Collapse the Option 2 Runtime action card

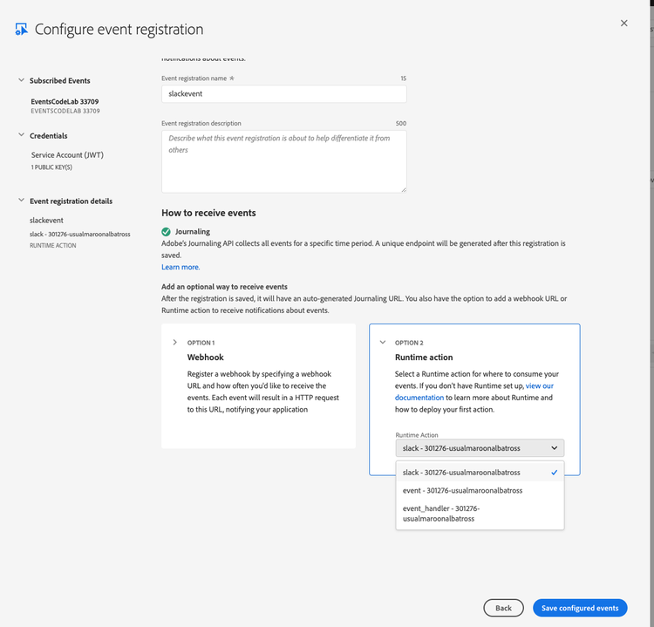(x=382, y=343)
